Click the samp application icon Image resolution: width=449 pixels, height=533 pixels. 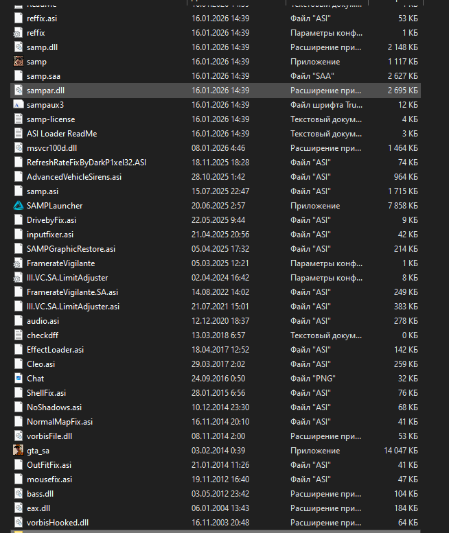[x=19, y=62]
